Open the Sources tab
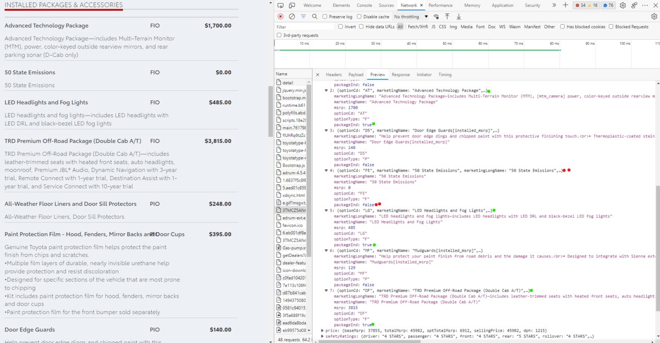 pos(386,5)
